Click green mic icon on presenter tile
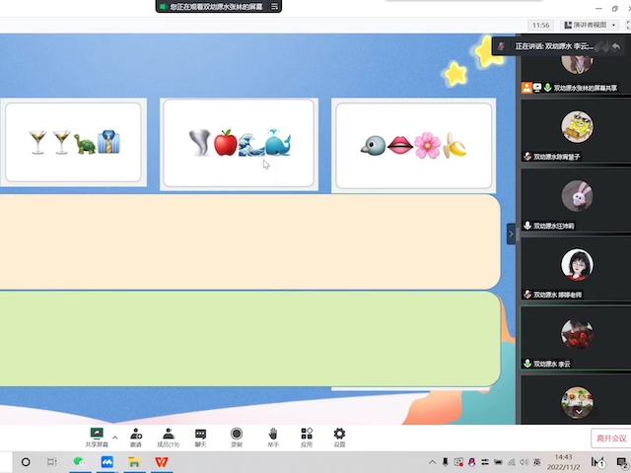This screenshot has width=631, height=473. point(547,88)
